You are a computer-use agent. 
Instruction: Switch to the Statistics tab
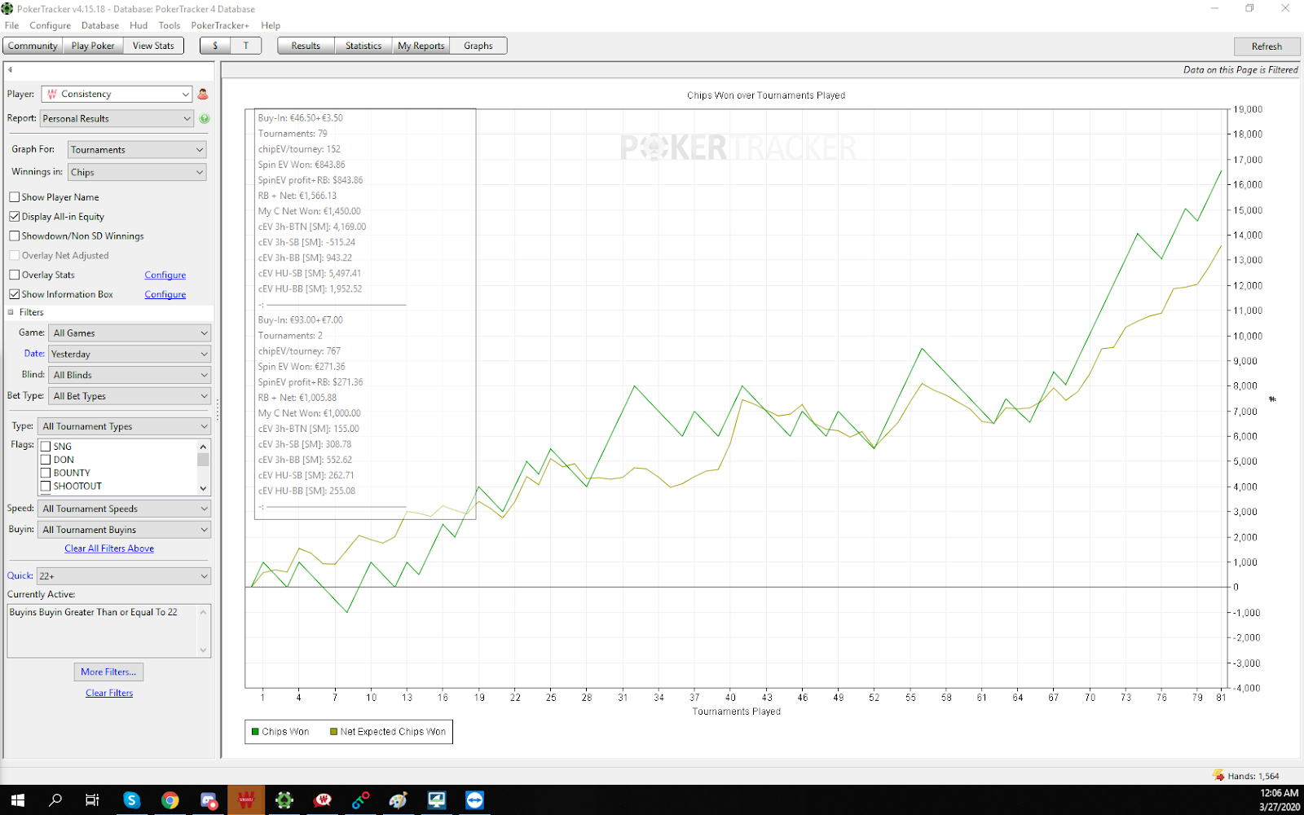[363, 46]
